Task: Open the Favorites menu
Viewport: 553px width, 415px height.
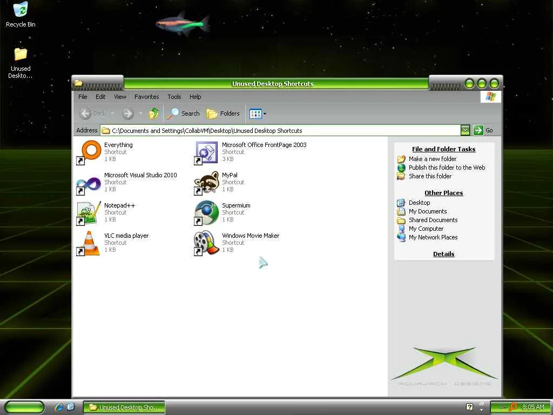Action: [147, 97]
